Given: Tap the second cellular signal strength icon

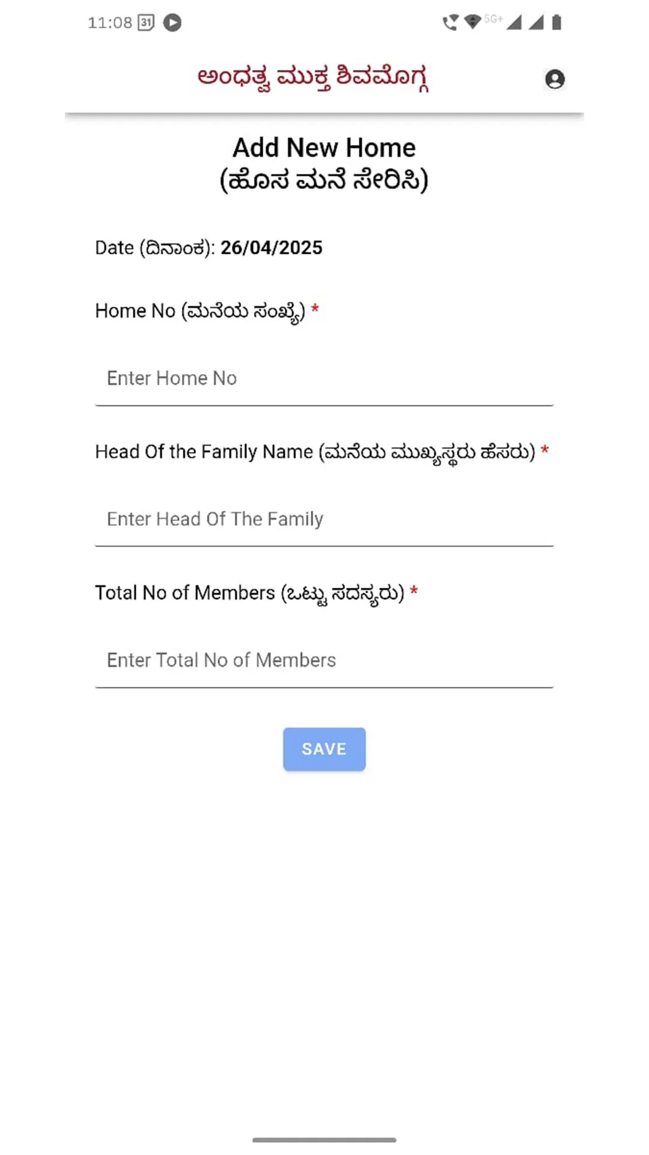Looking at the screenshot, I should click(536, 23).
